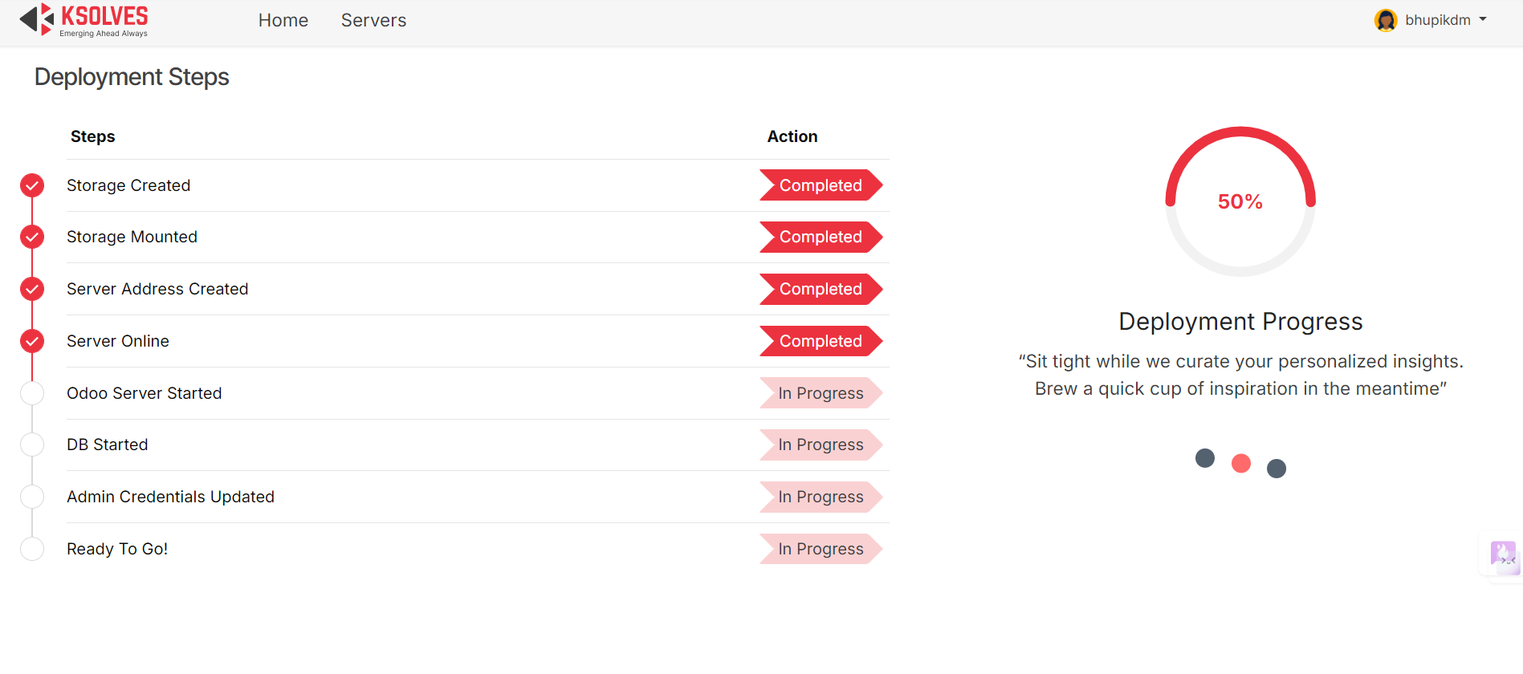Click the Server Online checkmark icon
The width and height of the screenshot is (1523, 674).
(x=32, y=341)
